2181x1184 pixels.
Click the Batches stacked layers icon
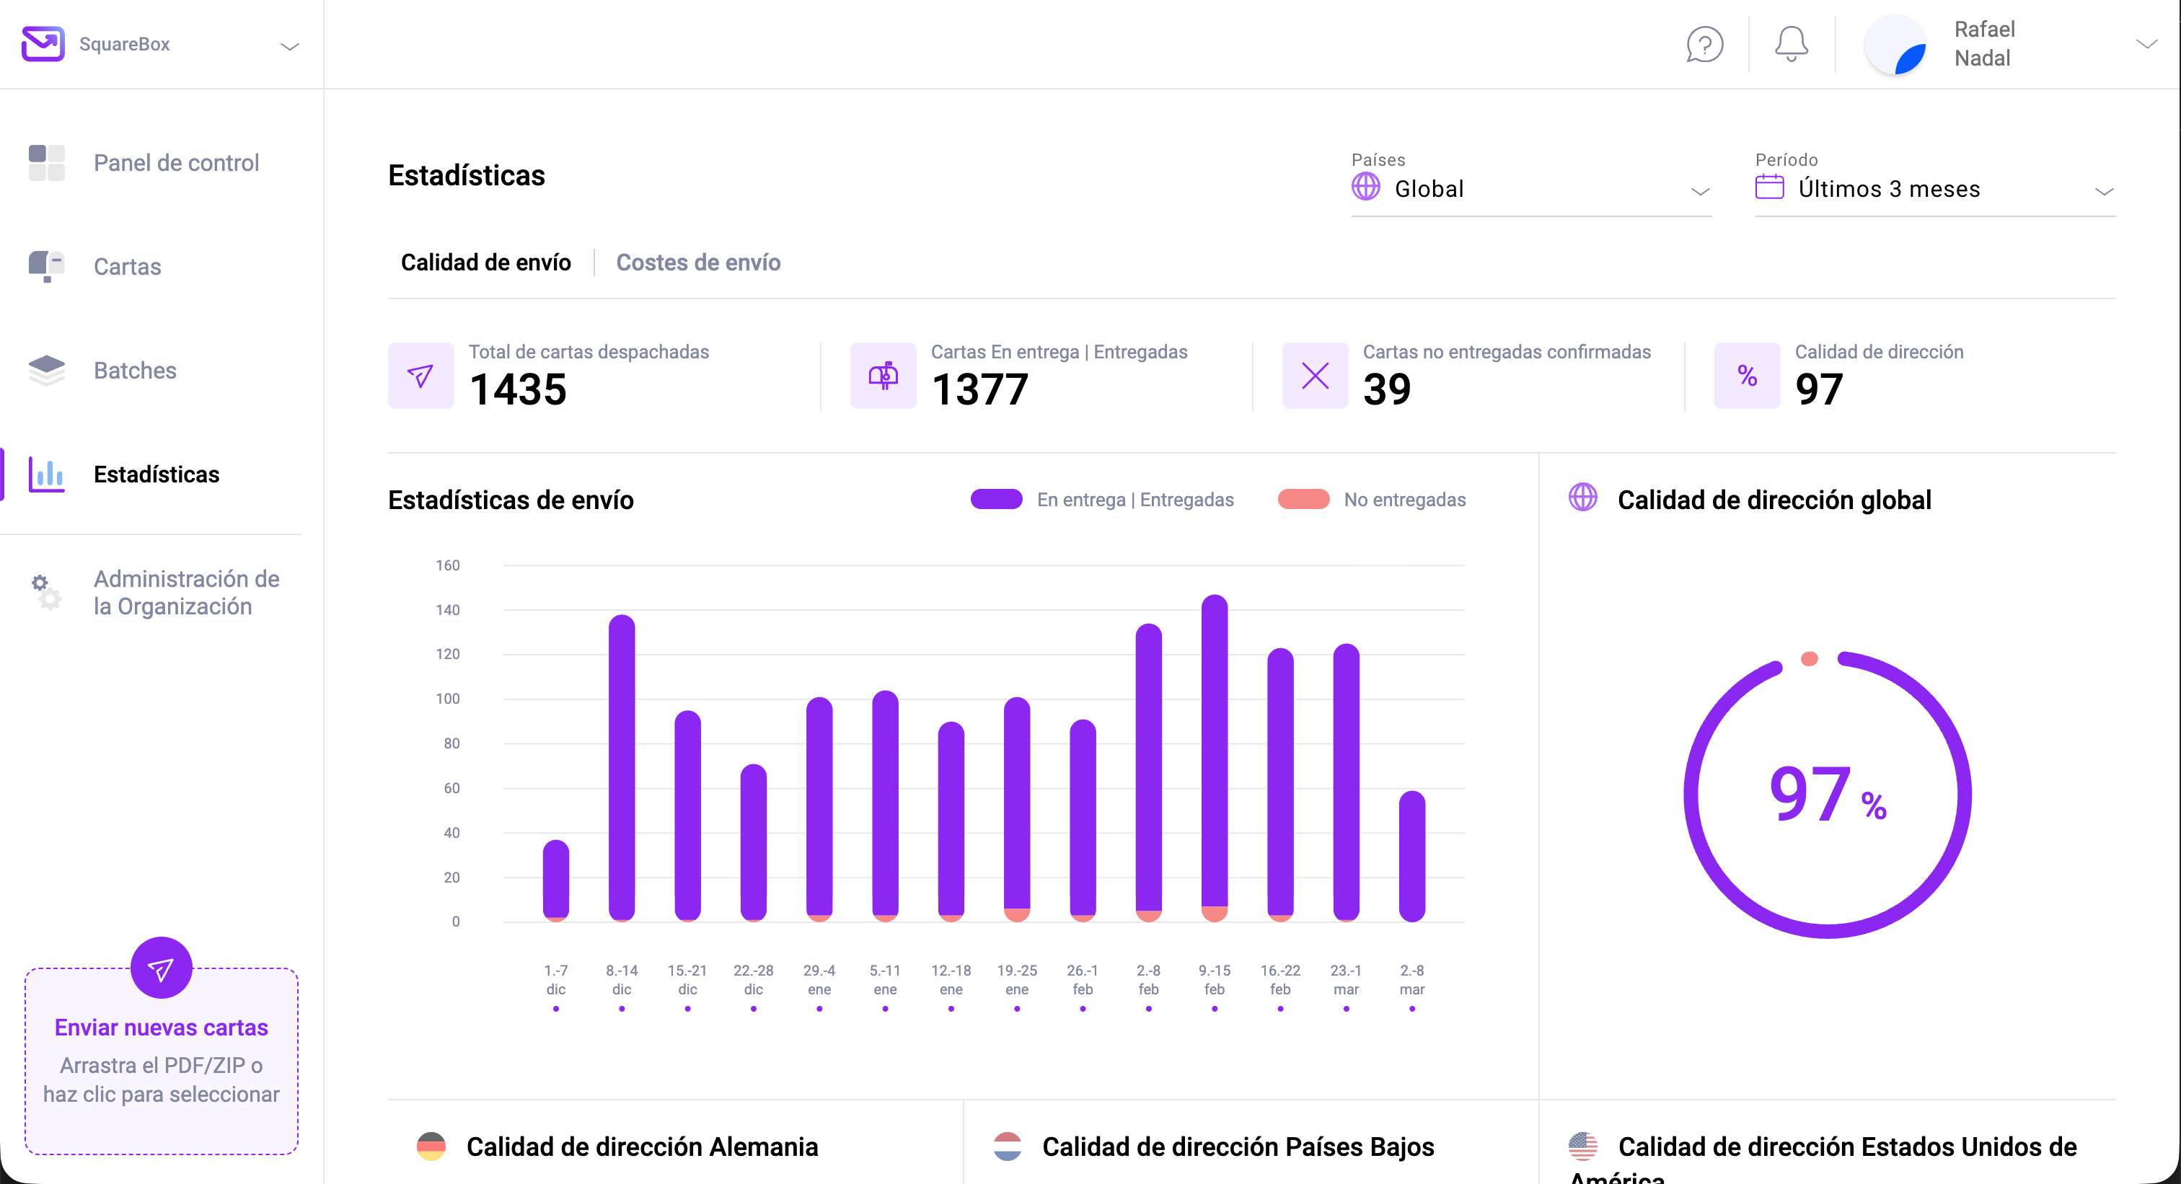coord(47,370)
